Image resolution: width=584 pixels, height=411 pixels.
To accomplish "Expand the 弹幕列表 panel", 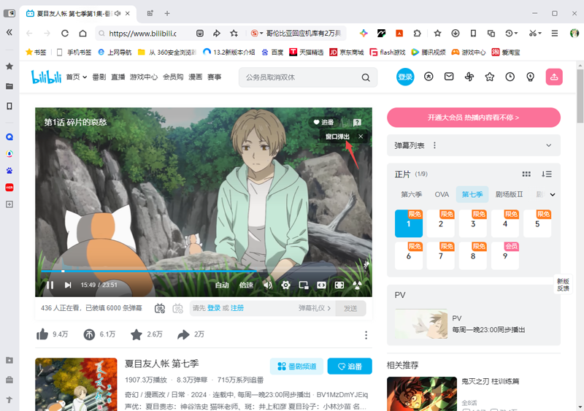I will point(549,145).
